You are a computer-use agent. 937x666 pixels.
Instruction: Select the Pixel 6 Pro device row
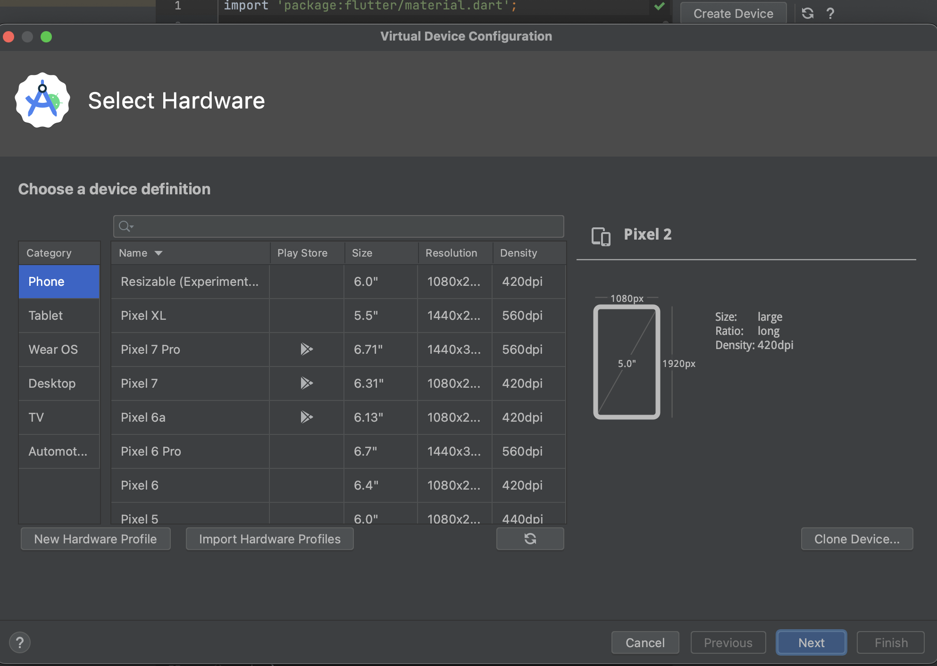click(x=151, y=451)
